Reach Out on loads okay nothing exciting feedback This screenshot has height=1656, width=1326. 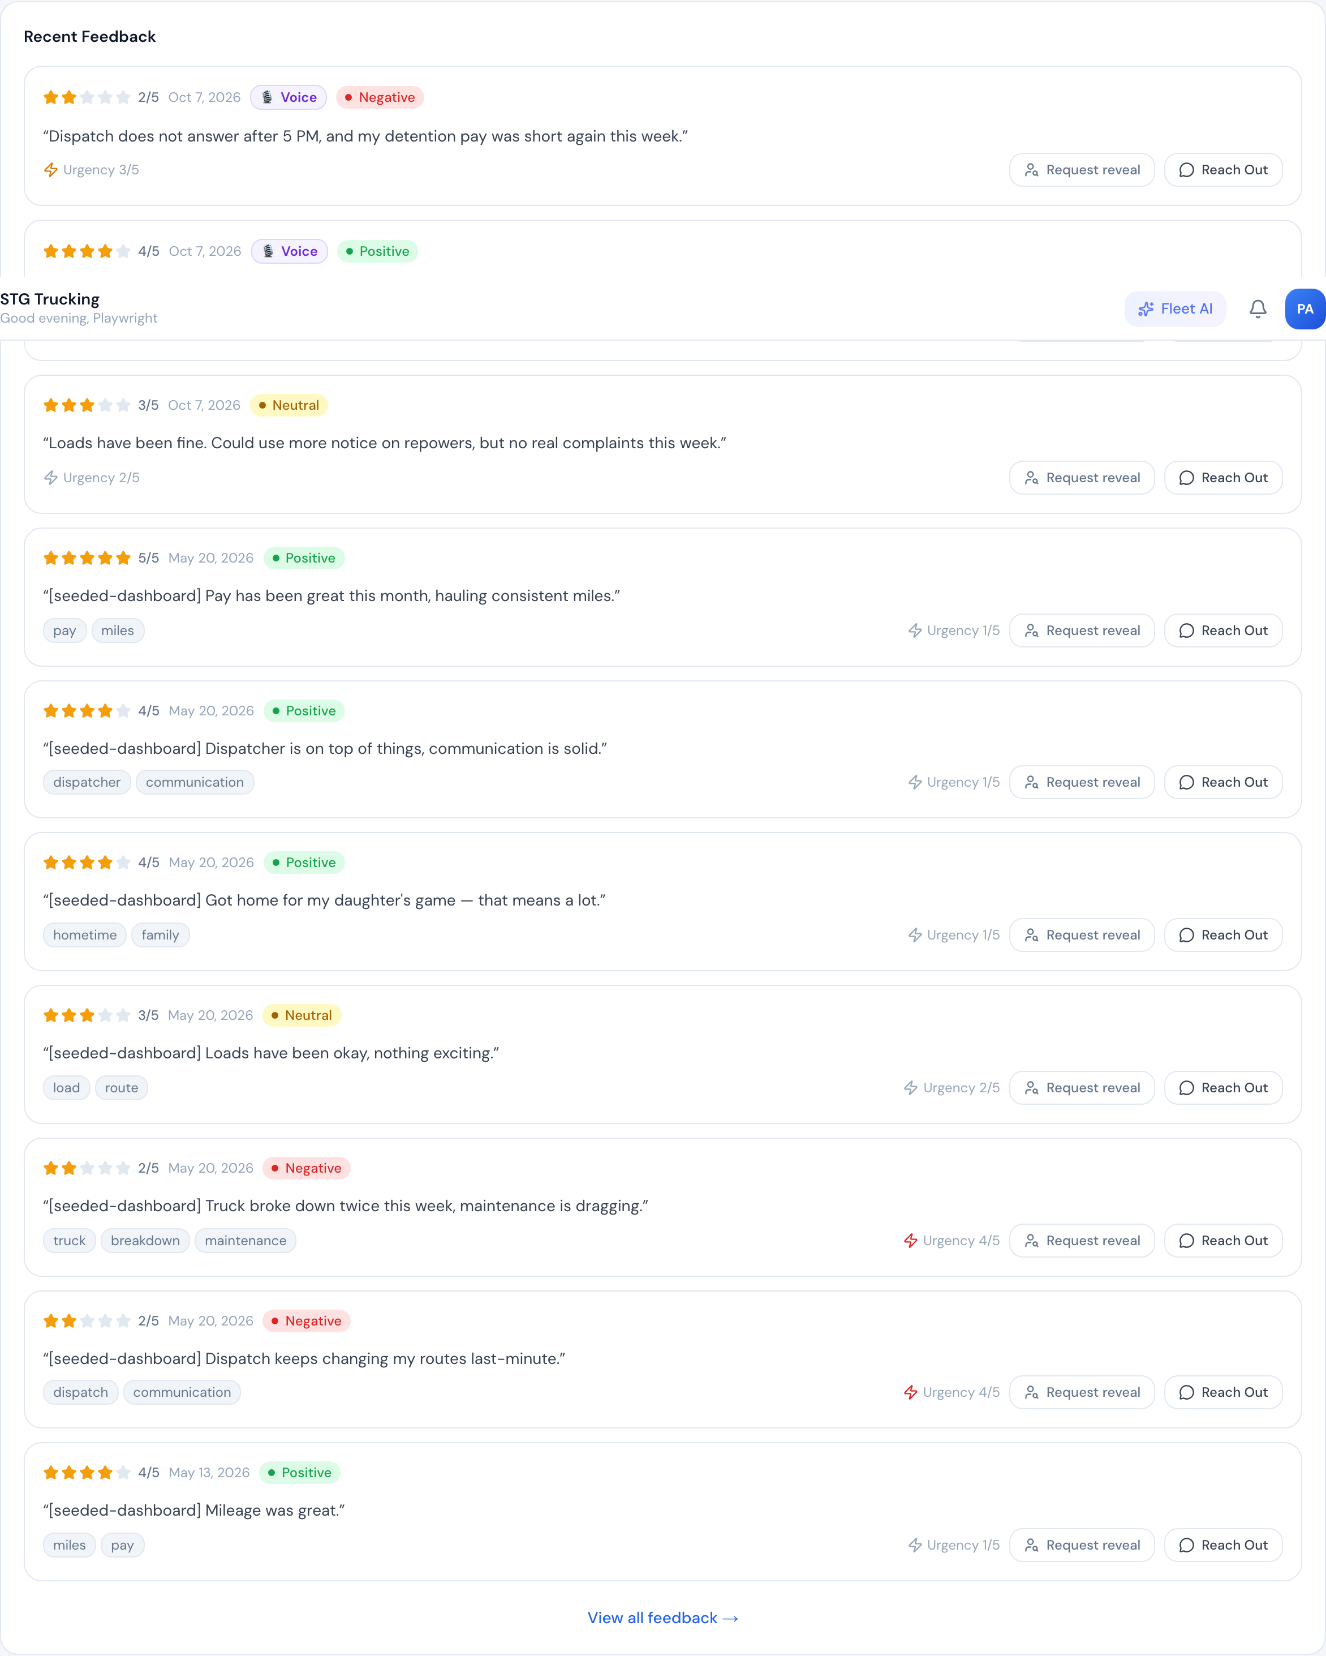click(1223, 1088)
